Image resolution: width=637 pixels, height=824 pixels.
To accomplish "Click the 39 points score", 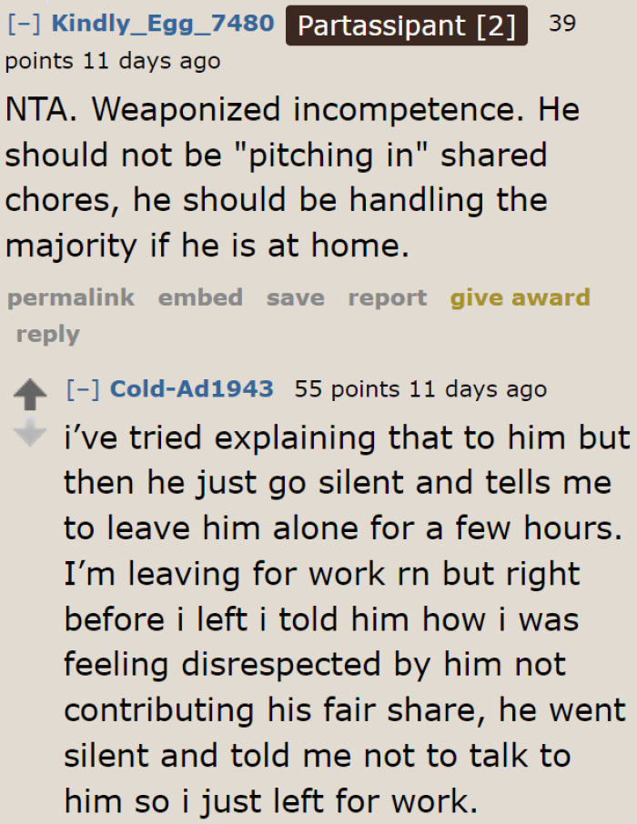I will (x=562, y=23).
